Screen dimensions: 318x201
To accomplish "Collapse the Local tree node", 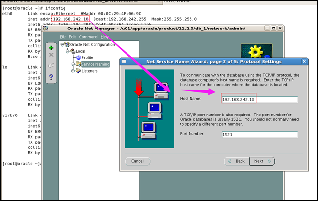I will point(68,51).
